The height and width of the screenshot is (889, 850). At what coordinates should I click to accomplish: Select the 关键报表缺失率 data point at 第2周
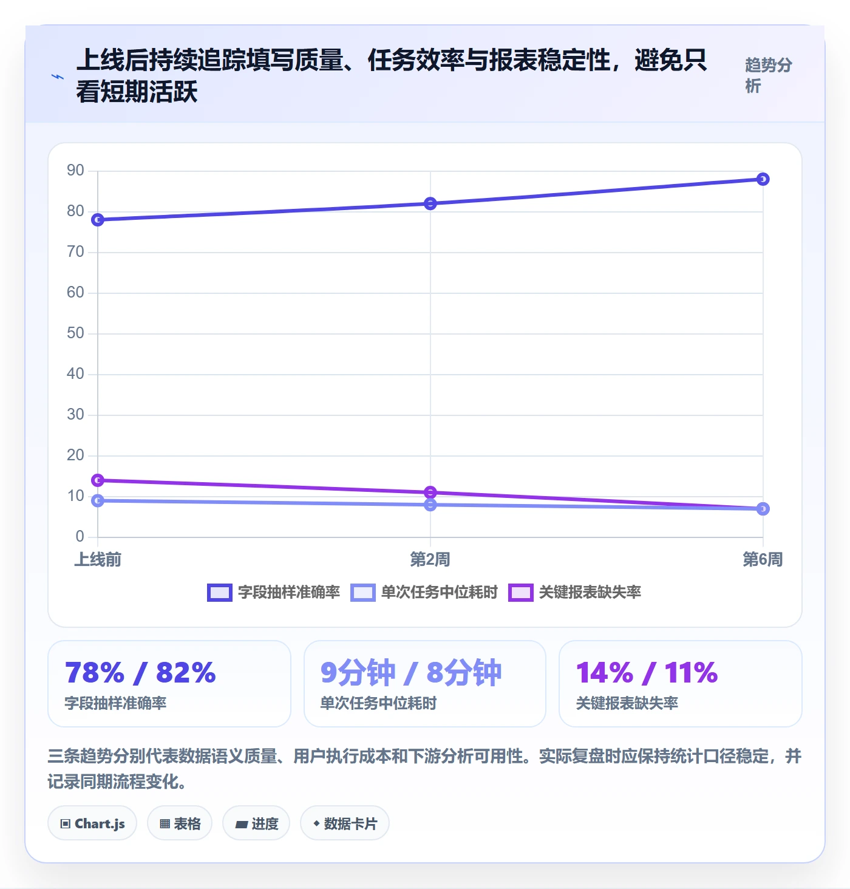click(430, 492)
